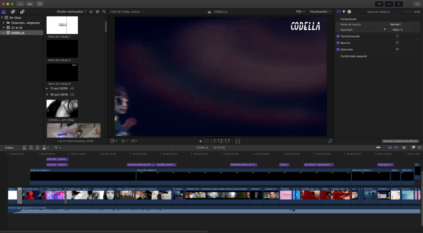Click the Share export icon
Screen dimensions: 423x233
416,4
